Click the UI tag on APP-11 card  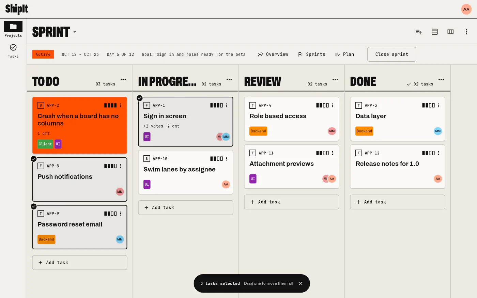(x=253, y=179)
